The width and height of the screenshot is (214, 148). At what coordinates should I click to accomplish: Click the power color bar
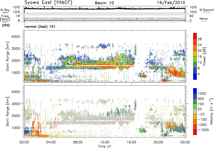pyautogui.click(x=195, y=56)
